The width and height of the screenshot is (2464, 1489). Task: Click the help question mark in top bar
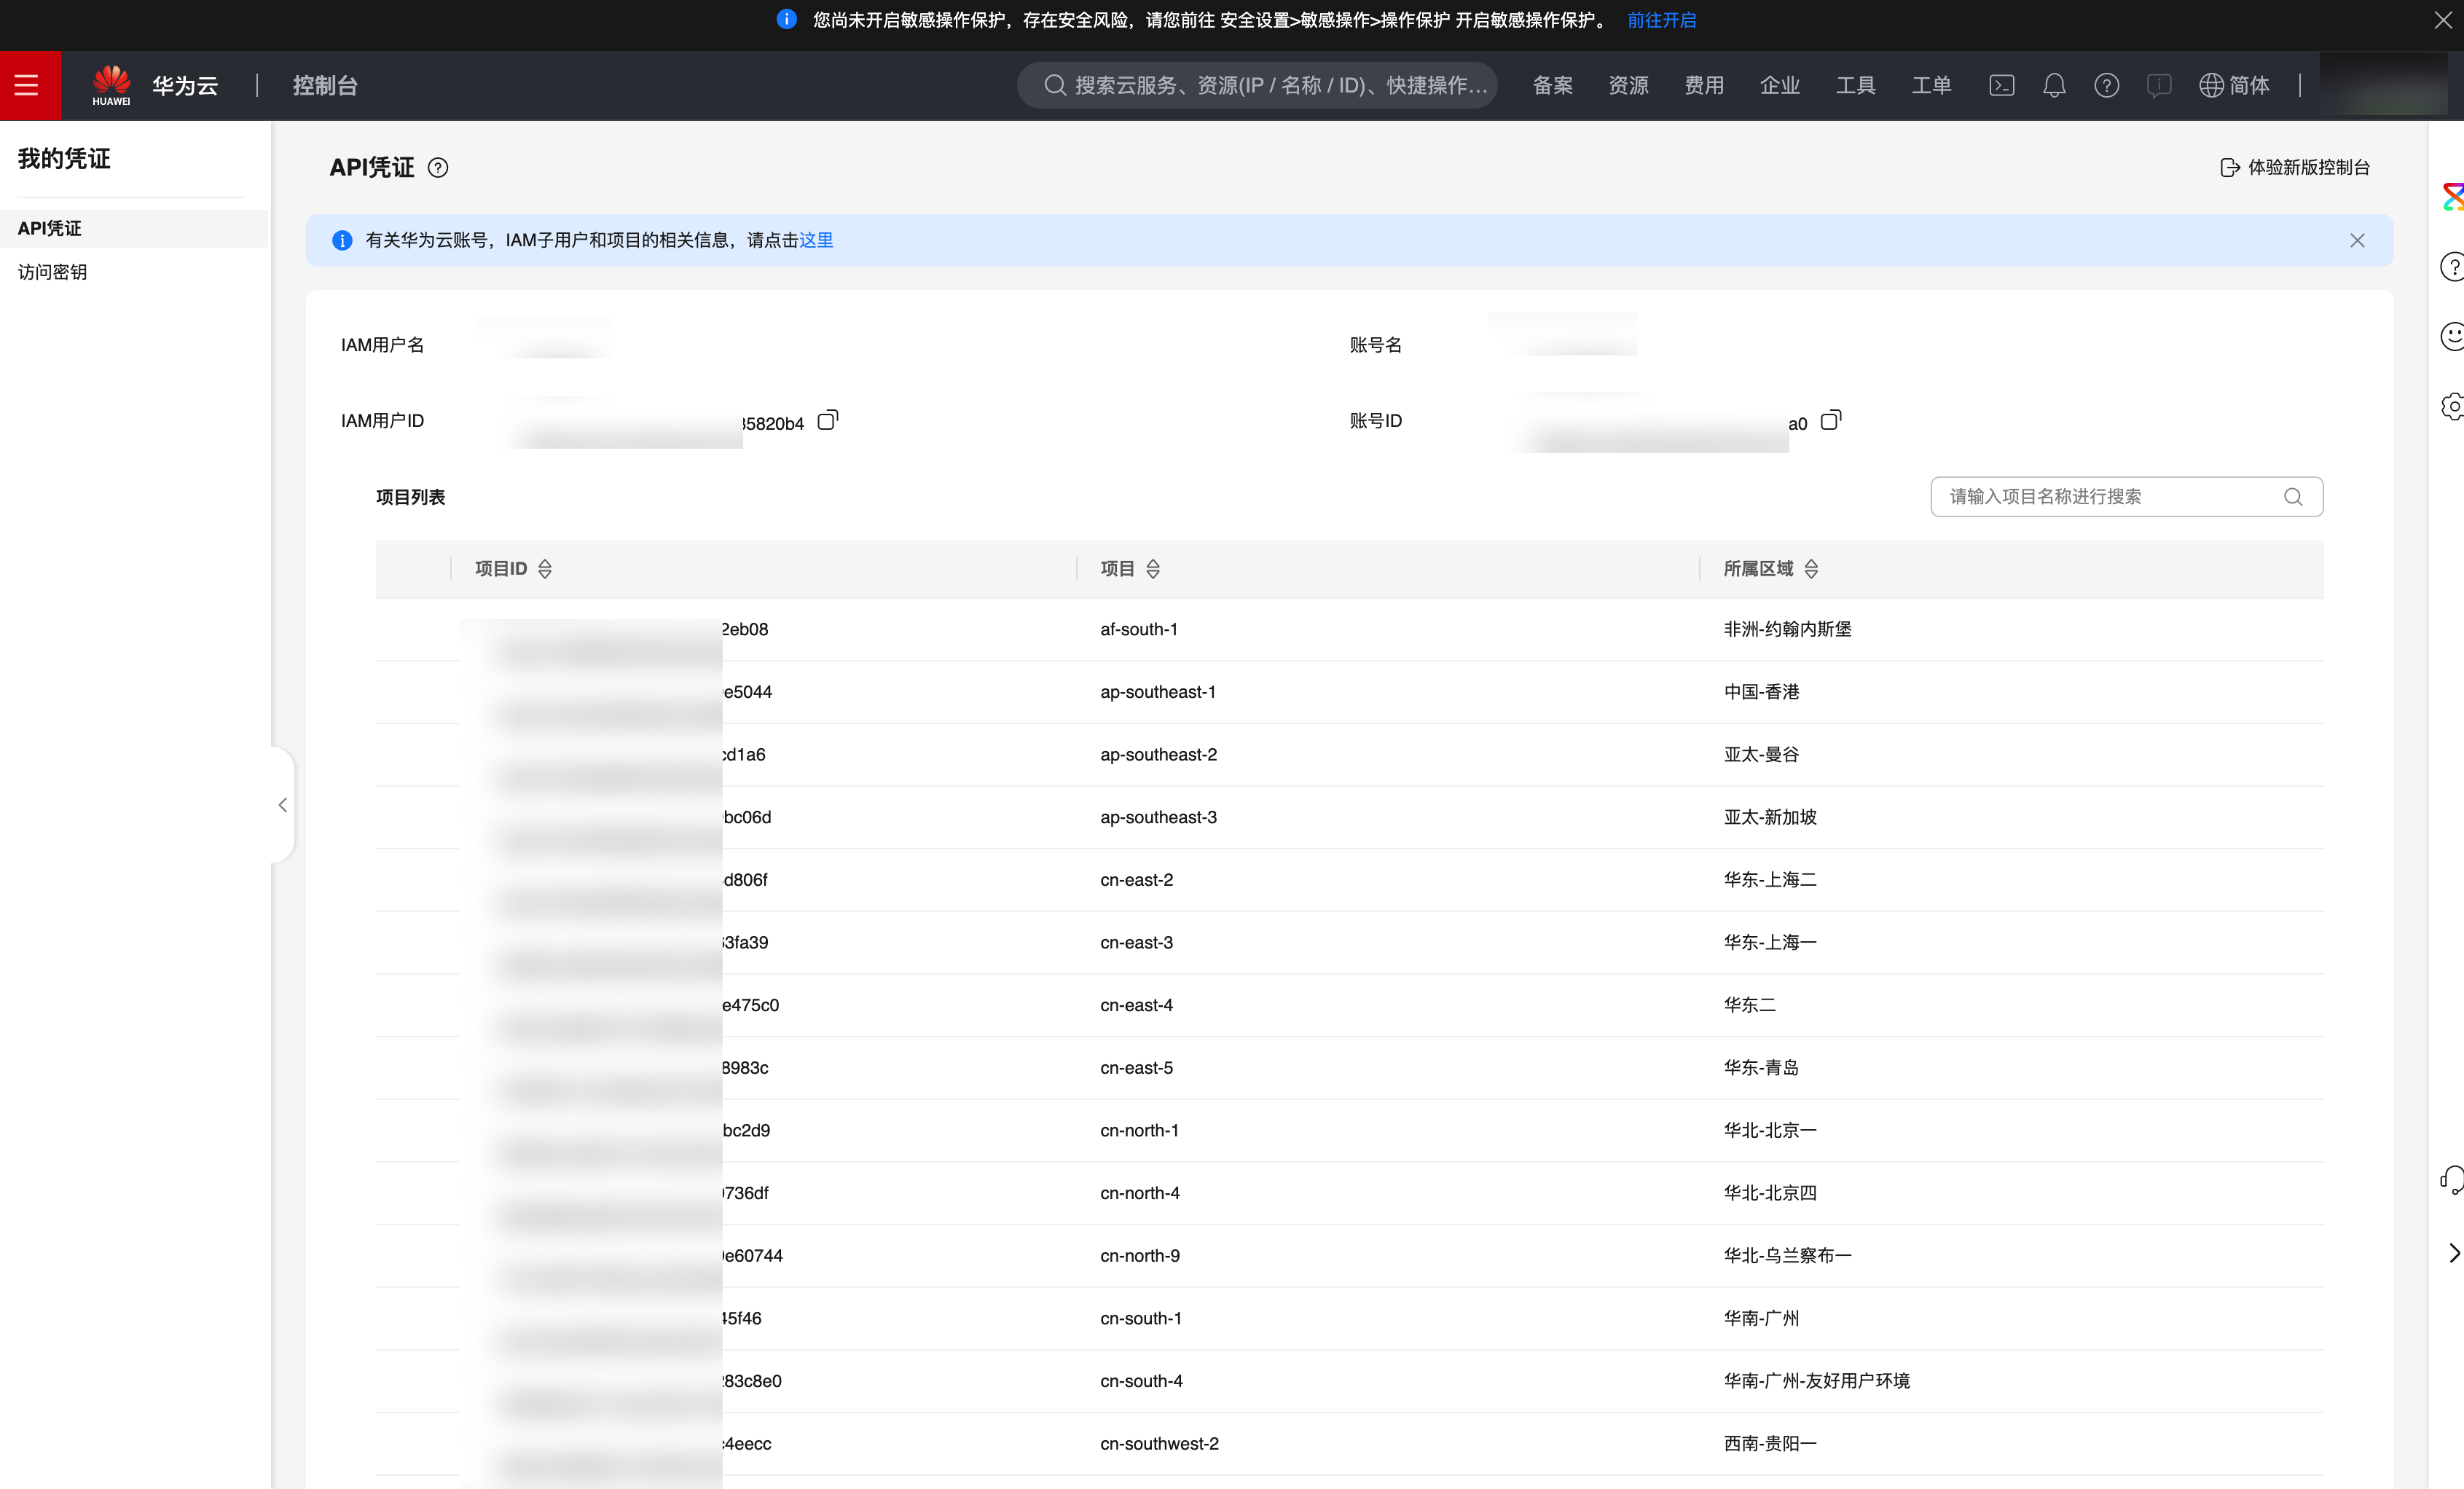[x=2106, y=85]
